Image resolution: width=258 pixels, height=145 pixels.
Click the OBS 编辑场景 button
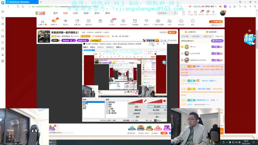pyautogui.click(x=138, y=110)
